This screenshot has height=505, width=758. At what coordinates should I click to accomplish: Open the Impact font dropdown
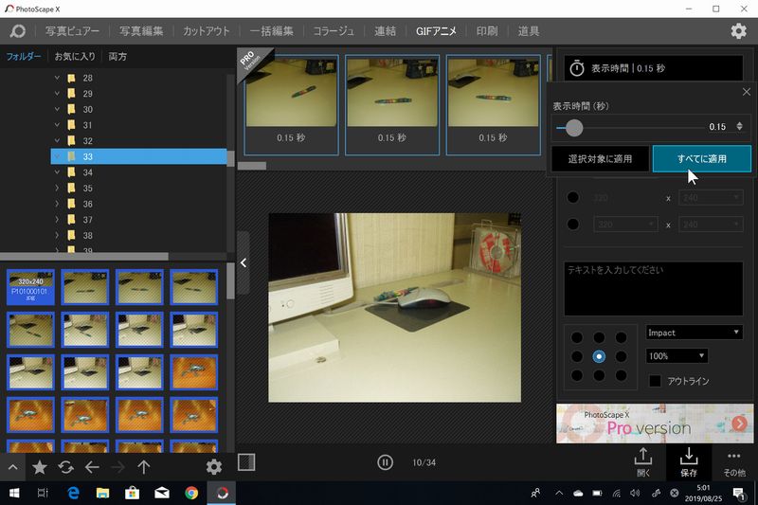694,333
